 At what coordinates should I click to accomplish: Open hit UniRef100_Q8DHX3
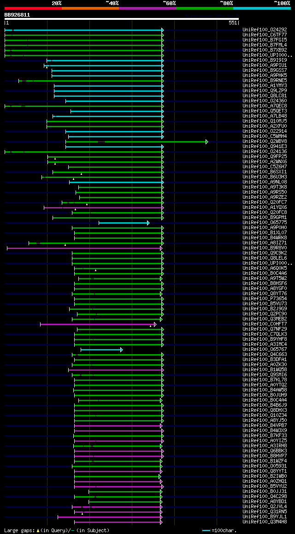coord(265,410)
